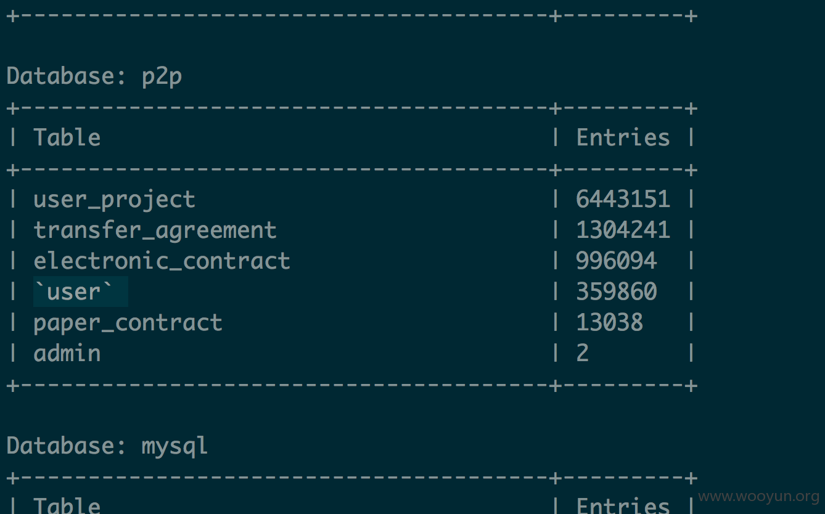This screenshot has height=514, width=825.
Task: Select the electronic_contract table entry
Action: [162, 261]
